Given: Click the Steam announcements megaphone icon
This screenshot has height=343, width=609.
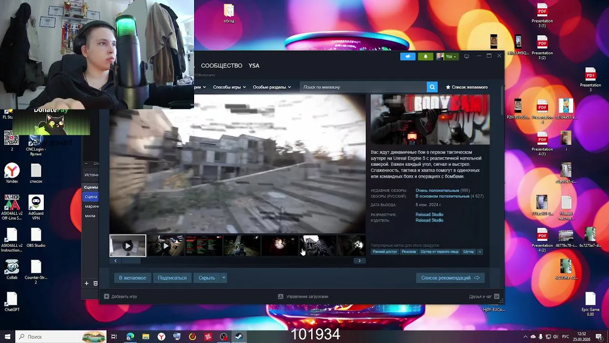Looking at the screenshot, I should click(408, 56).
